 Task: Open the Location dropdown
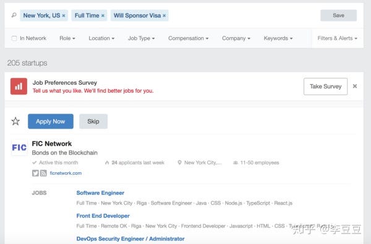coord(101,38)
